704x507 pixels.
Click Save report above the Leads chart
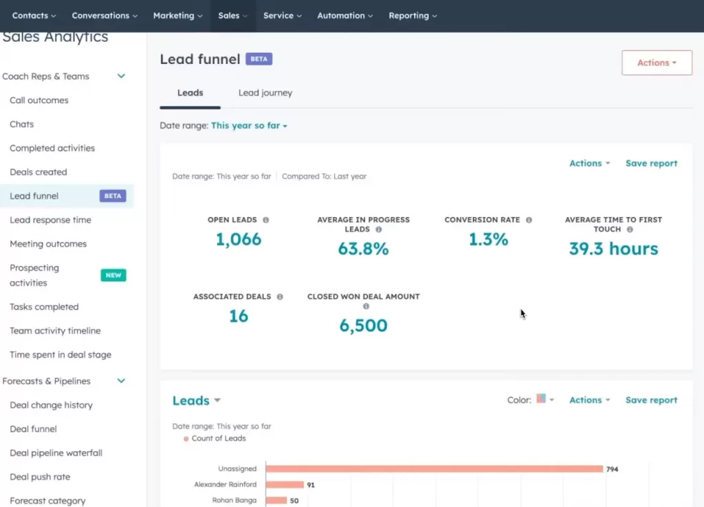coord(650,400)
